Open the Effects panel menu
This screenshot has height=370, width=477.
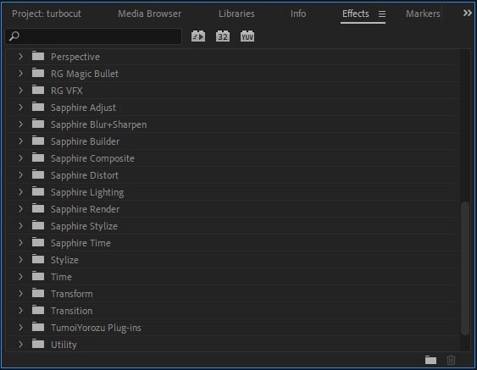[x=382, y=14]
